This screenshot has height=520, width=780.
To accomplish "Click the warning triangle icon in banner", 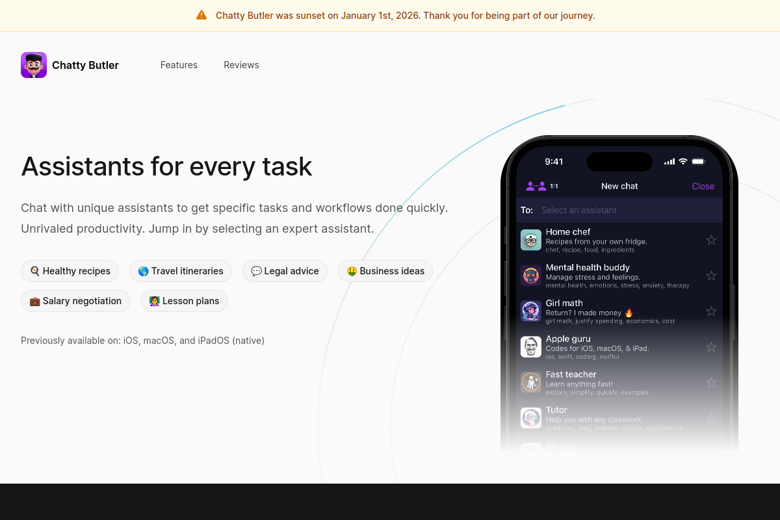I will tap(201, 15).
